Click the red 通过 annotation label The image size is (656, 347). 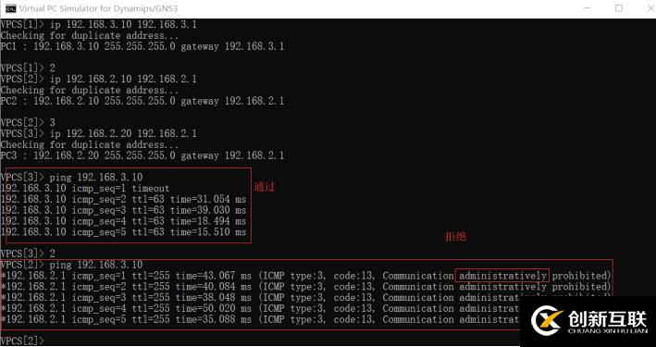point(265,187)
